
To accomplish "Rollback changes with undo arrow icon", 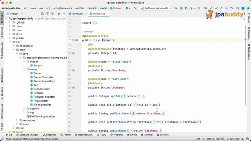I will [x=231, y=8].
